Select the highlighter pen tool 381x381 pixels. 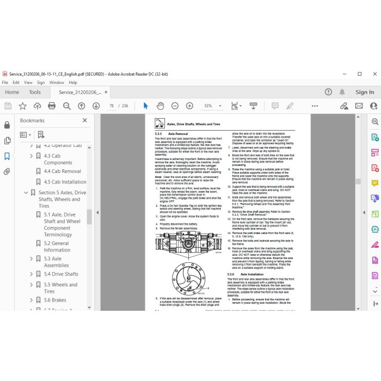(290, 106)
